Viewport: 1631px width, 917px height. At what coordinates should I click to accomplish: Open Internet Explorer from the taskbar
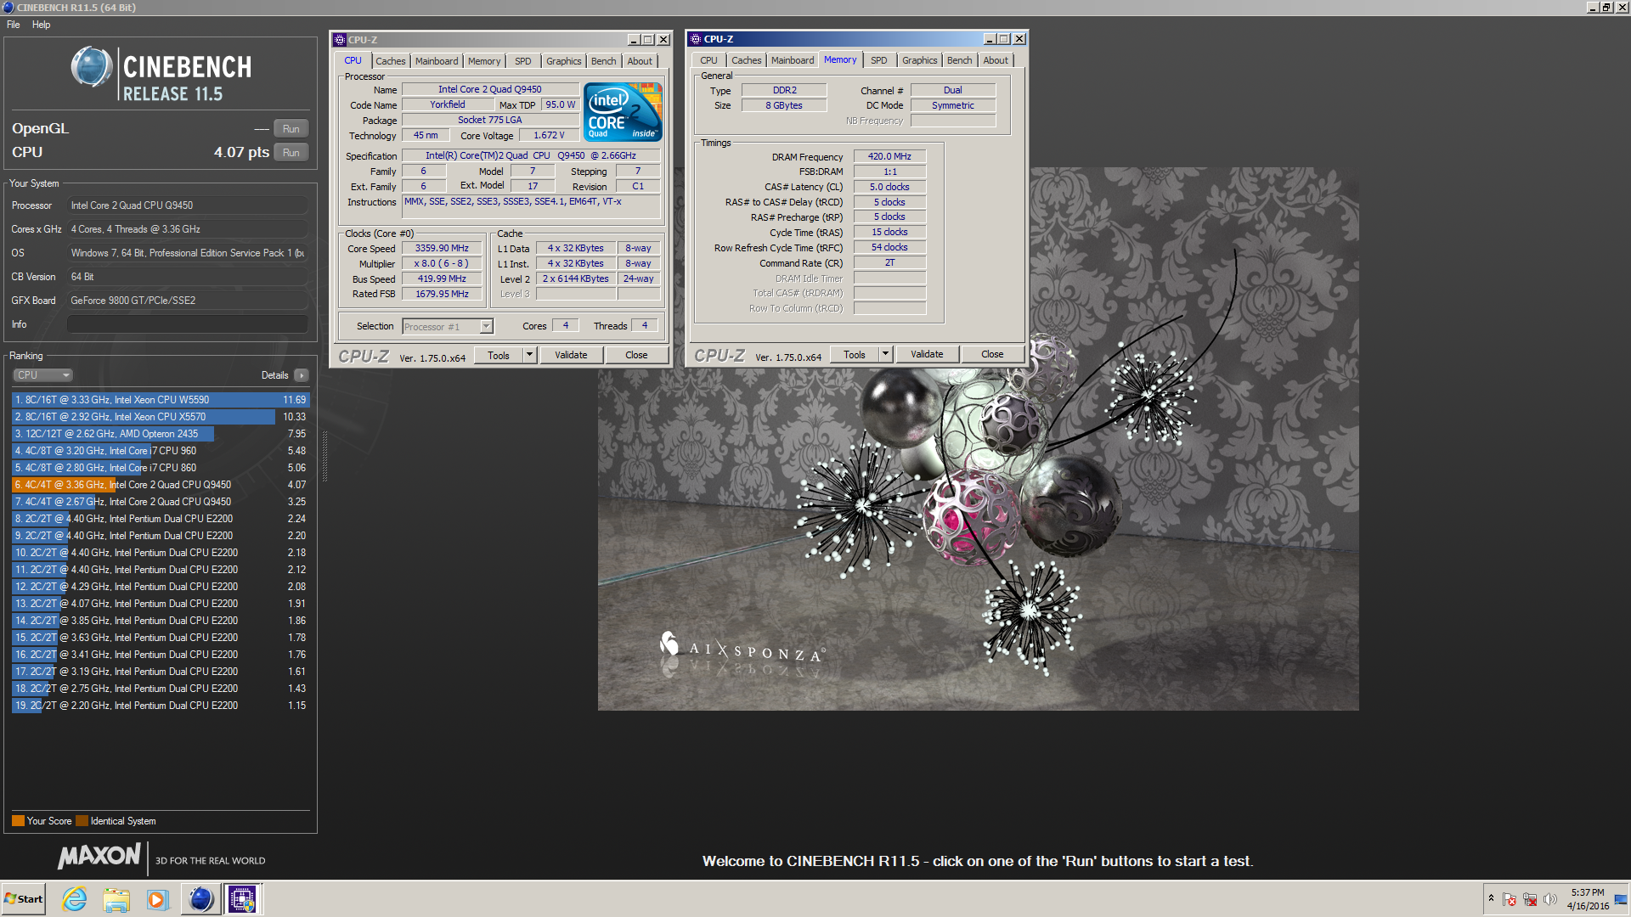click(x=75, y=899)
